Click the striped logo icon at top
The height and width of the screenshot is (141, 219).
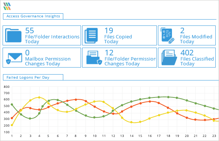pos(7,6)
